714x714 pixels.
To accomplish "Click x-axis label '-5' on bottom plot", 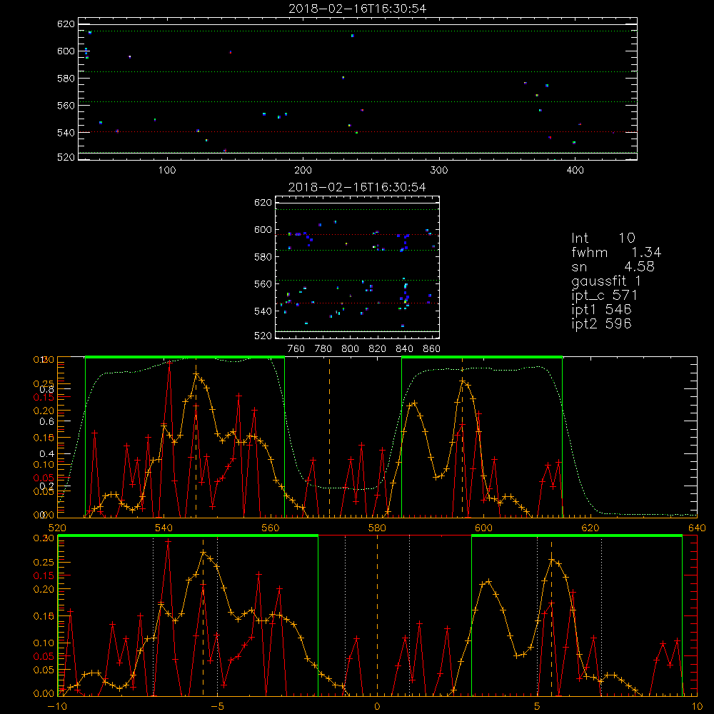I will tap(217, 707).
